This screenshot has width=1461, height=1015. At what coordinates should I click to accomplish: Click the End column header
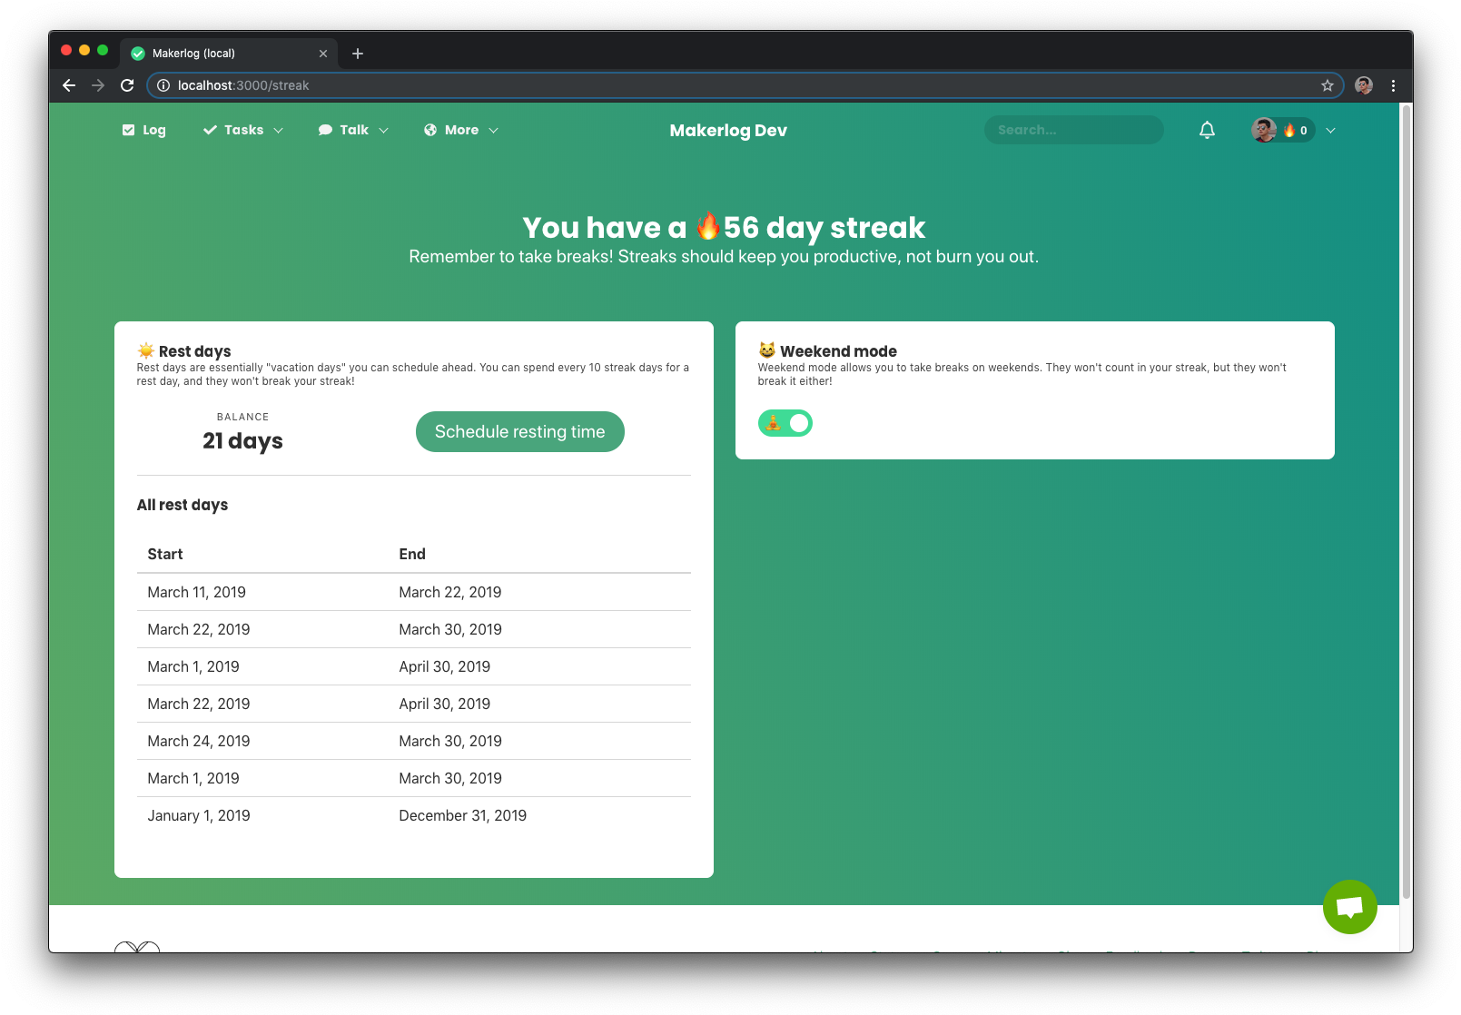pos(412,554)
